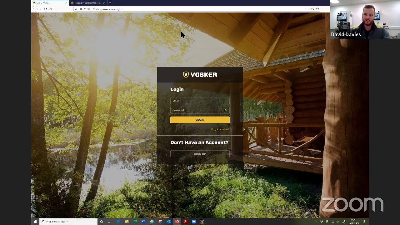
Task: Click the Vosker logo
Action: pyautogui.click(x=200, y=75)
